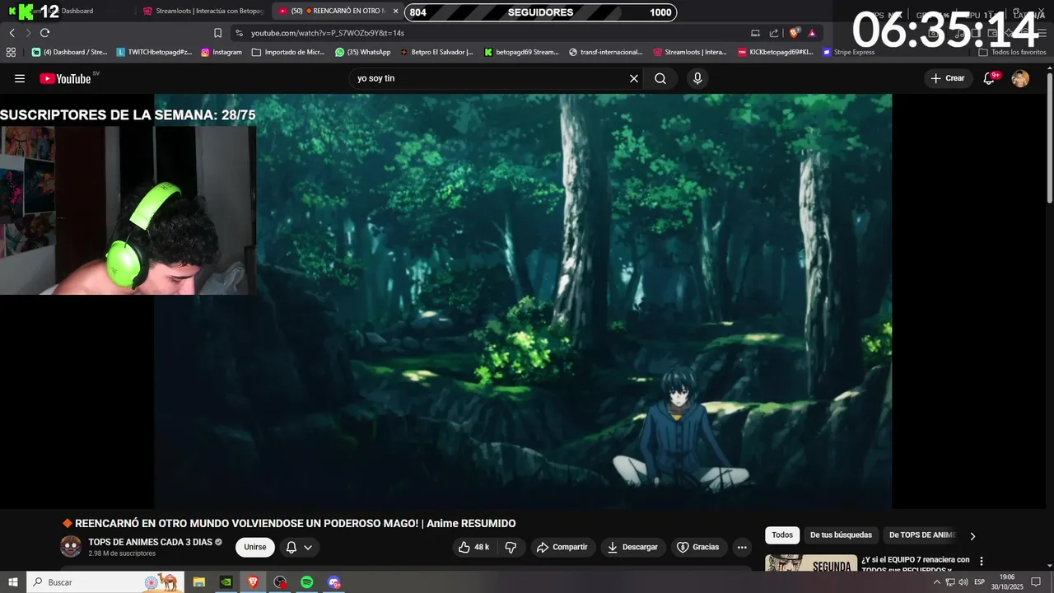Reload the current page
This screenshot has width=1054, height=593.
coord(44,33)
